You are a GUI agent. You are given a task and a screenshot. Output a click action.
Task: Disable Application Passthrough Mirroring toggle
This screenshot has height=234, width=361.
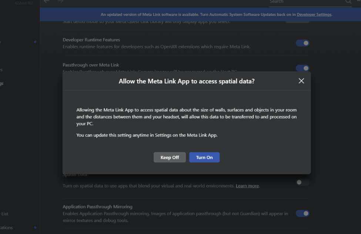click(x=302, y=213)
